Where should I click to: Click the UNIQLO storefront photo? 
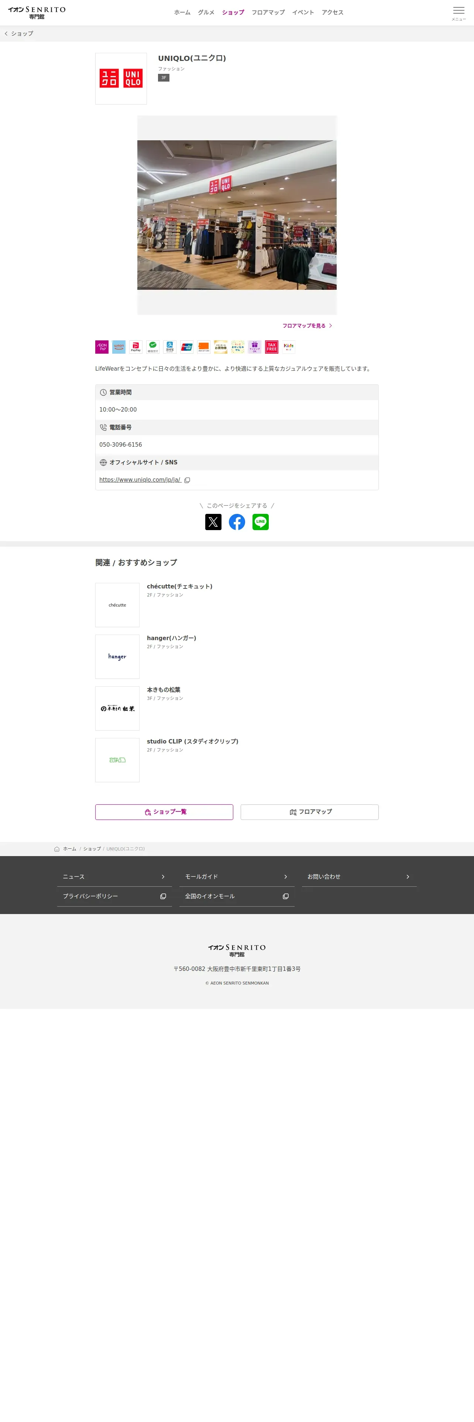point(237,215)
